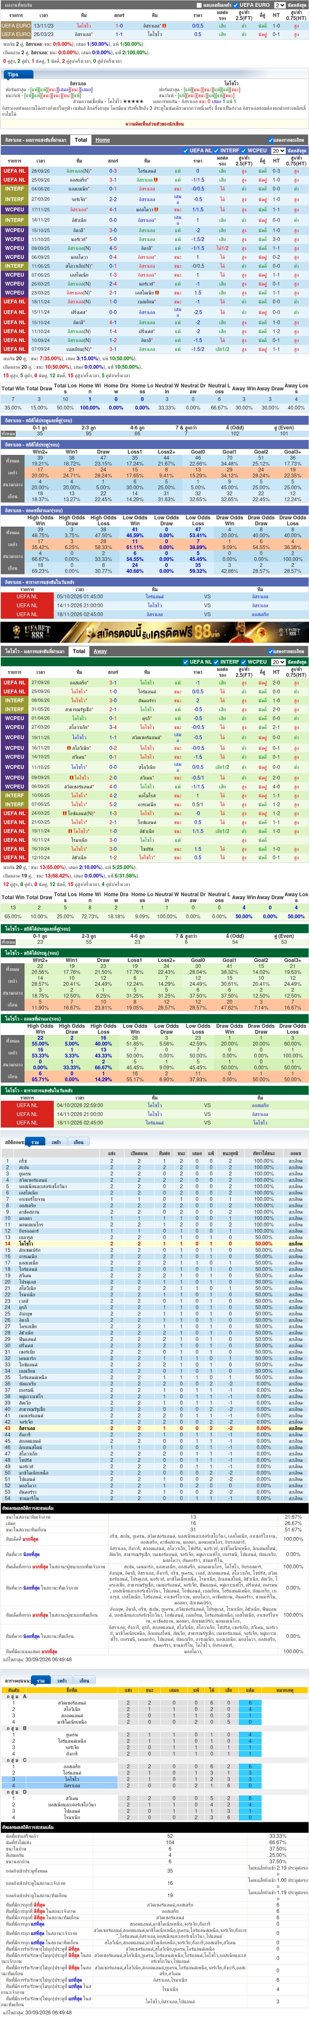The image size is (309, 2022).
Task: Click fixture date 04/10/2026 22:59:00
Action: [80, 1105]
